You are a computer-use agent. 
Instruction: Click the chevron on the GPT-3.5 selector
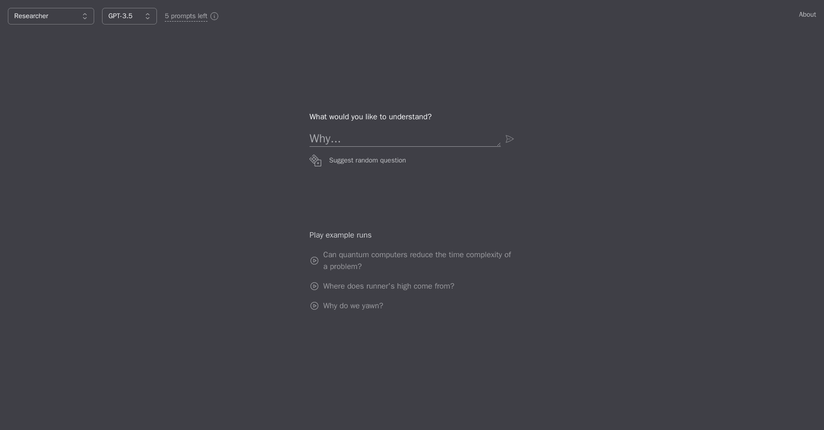click(147, 16)
